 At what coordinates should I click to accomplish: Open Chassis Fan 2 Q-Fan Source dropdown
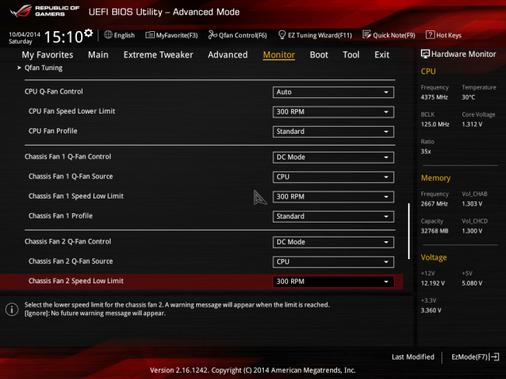(x=333, y=262)
